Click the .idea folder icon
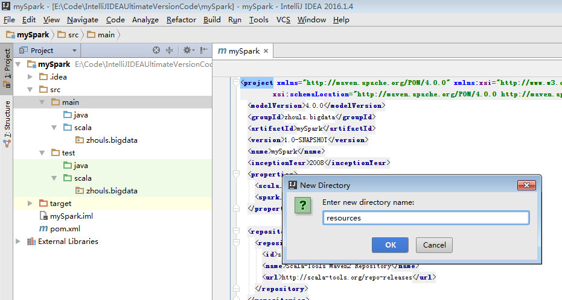The height and width of the screenshot is (300, 562). click(x=43, y=77)
